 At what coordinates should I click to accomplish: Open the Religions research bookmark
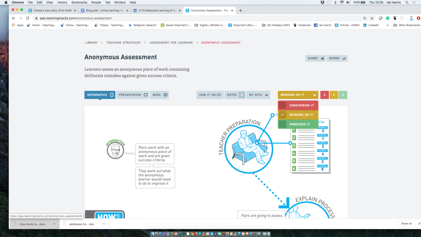[142, 25]
